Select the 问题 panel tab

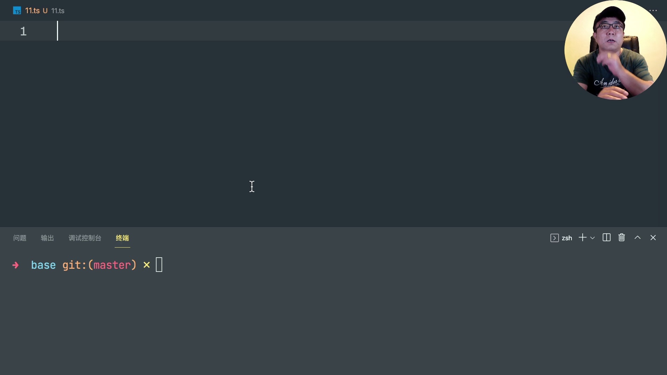tap(19, 238)
